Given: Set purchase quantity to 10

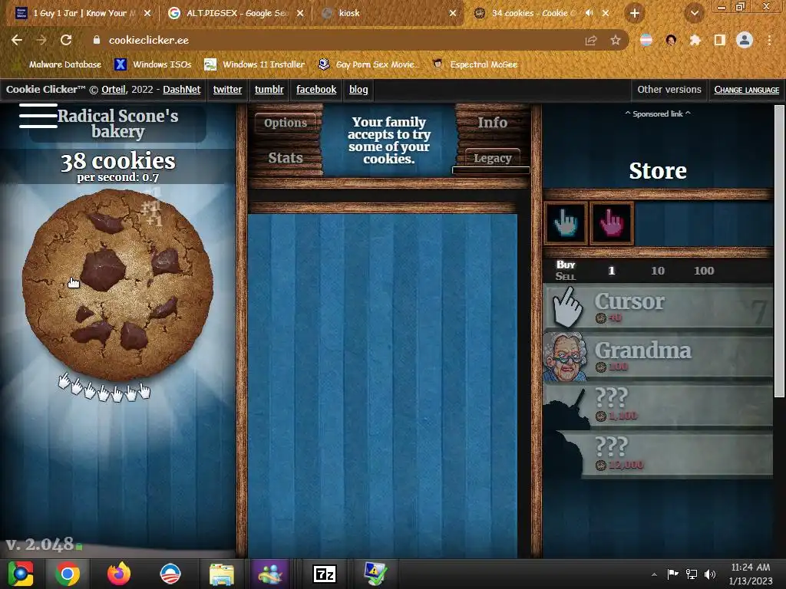Looking at the screenshot, I should pos(657,271).
